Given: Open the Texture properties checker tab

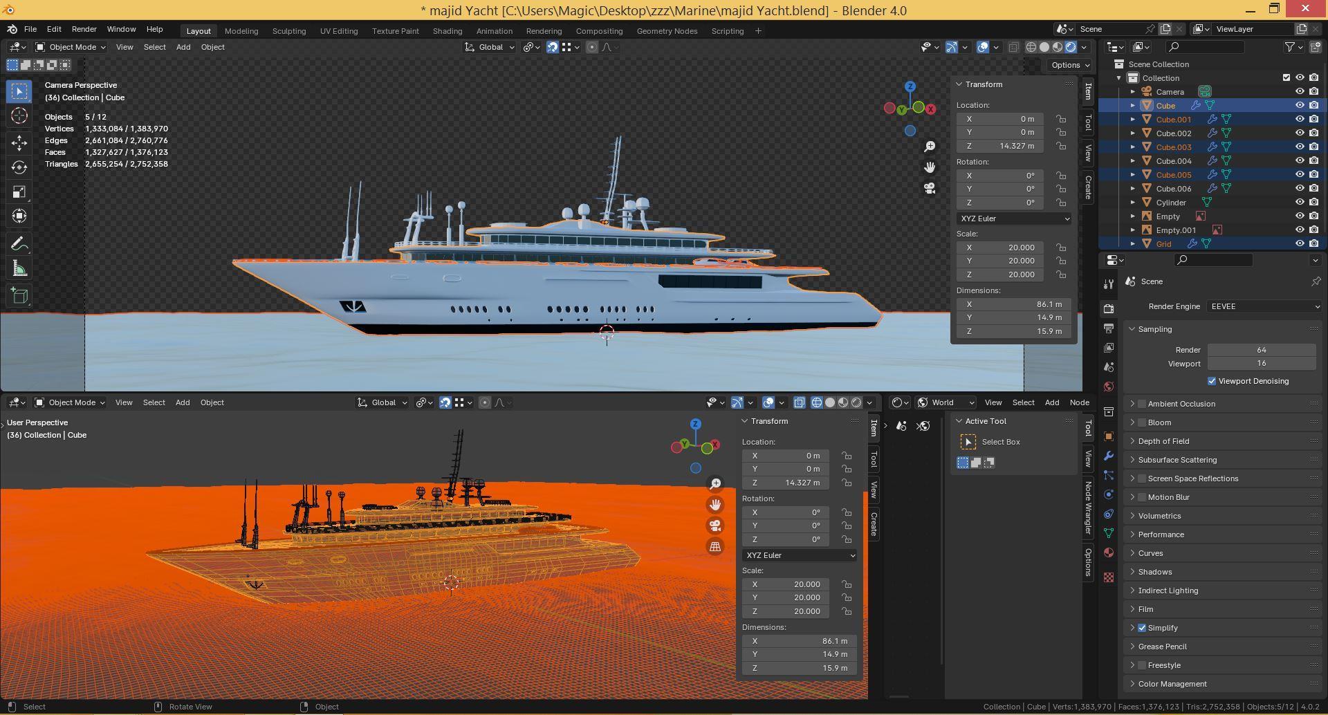Looking at the screenshot, I should (x=1109, y=577).
